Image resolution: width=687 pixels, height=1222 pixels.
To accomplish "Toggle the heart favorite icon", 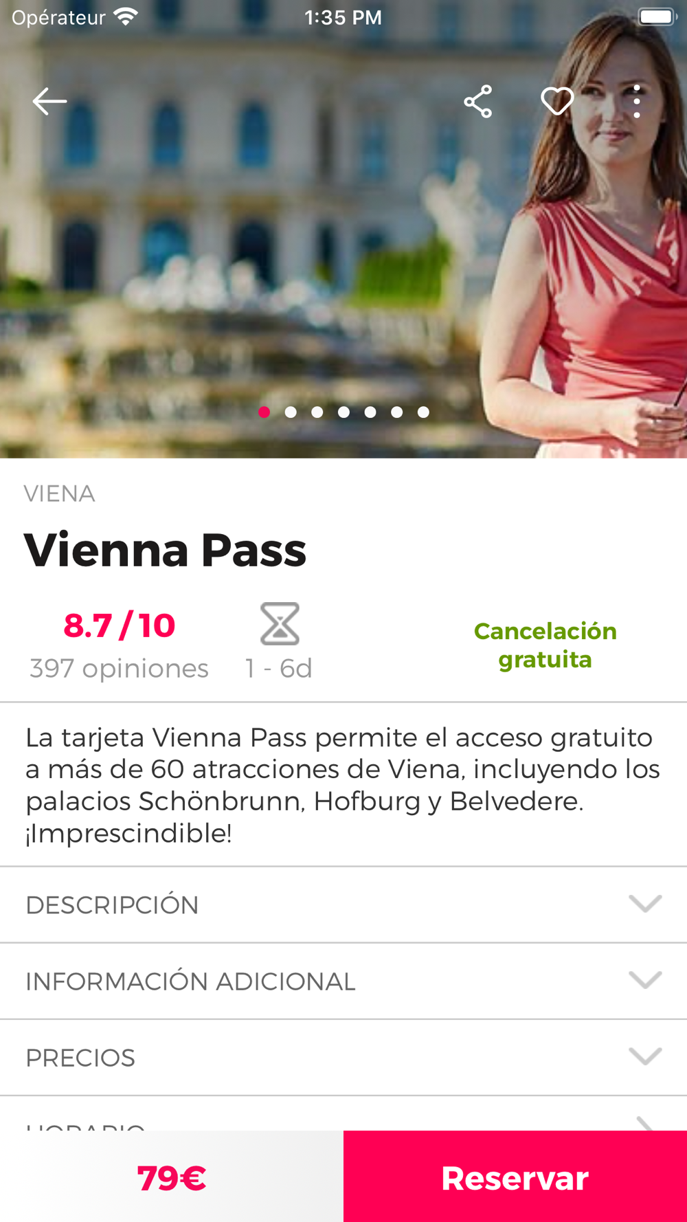I will [557, 102].
